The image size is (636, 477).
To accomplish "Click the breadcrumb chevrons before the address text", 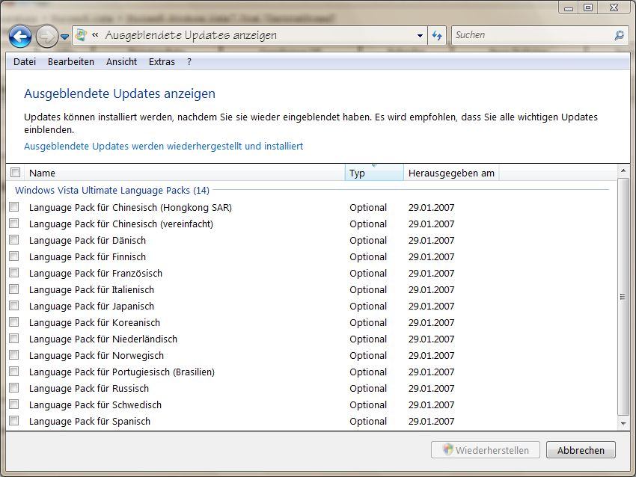I will click(95, 35).
